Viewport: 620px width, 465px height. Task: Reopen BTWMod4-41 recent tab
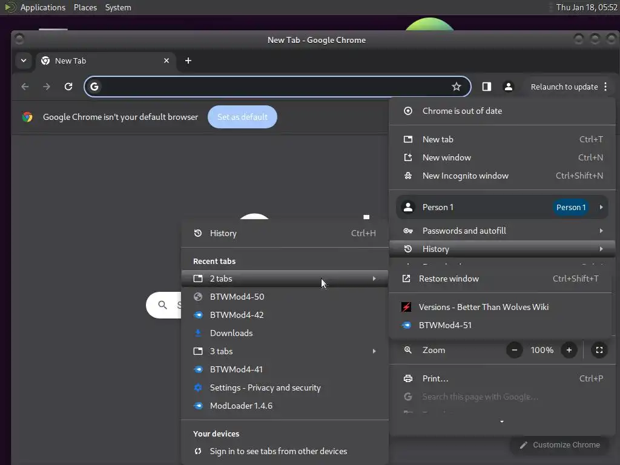click(285, 369)
